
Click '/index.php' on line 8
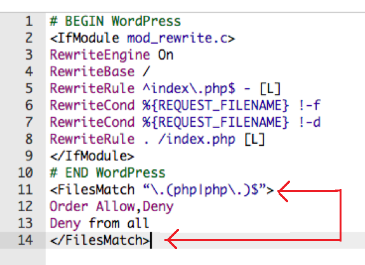(x=197, y=139)
